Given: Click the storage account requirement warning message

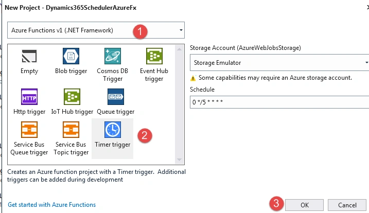Looking at the screenshot, I should [275, 78].
